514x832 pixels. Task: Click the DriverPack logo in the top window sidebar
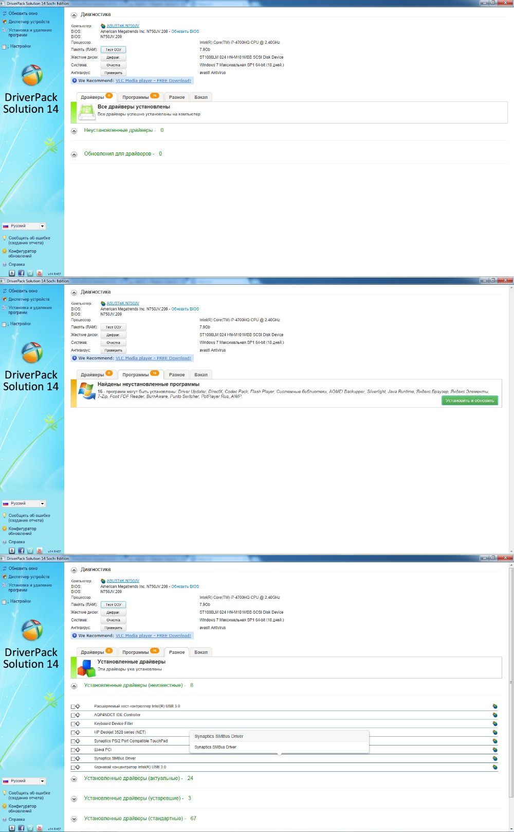[x=32, y=75]
